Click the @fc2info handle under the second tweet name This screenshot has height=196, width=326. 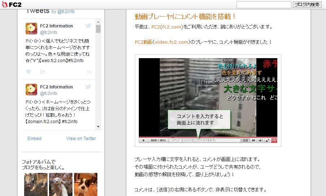coord(49,93)
